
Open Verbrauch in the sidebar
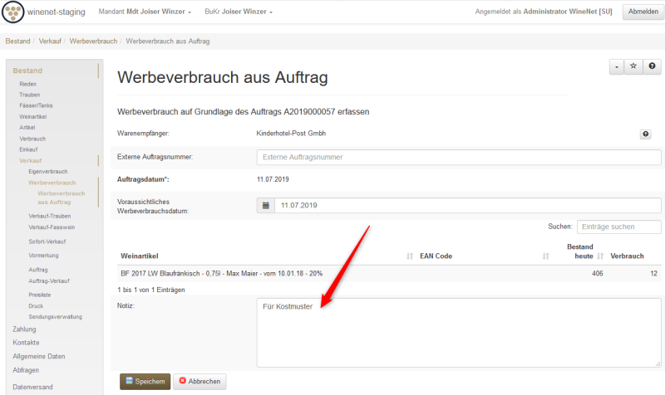pyautogui.click(x=32, y=139)
